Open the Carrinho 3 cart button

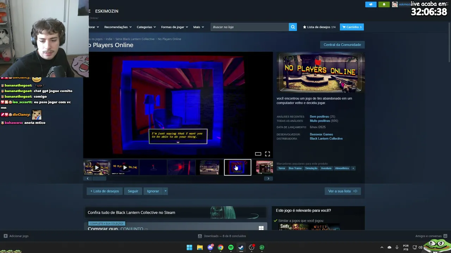(x=352, y=27)
